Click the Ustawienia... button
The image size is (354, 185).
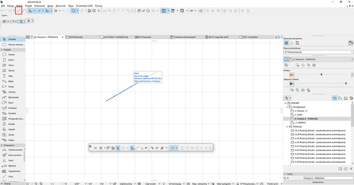coord(319,182)
